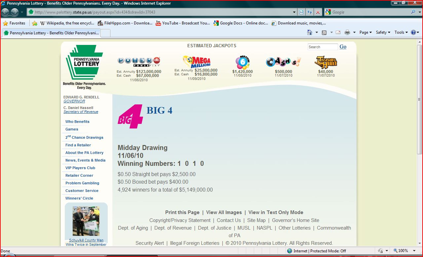Open the Safety menu
Image resolution: width=423 pixels, height=257 pixels.
pyautogui.click(x=383, y=32)
